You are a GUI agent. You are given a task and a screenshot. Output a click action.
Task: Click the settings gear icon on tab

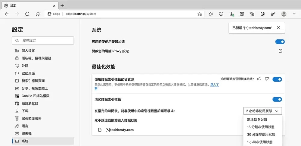click(6, 6)
